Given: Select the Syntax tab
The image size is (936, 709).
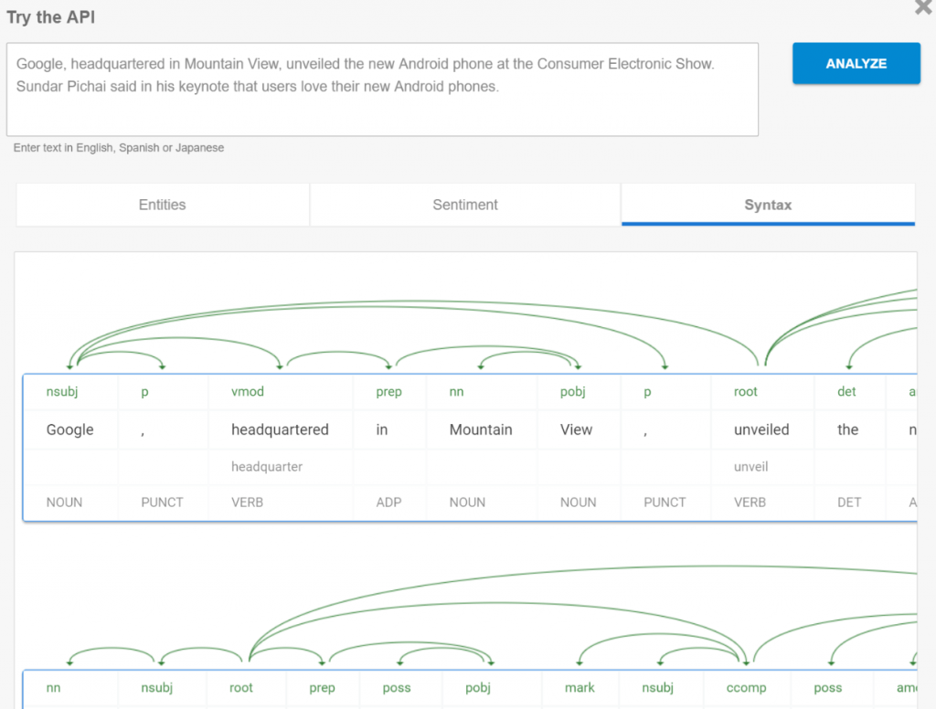Looking at the screenshot, I should pos(768,205).
